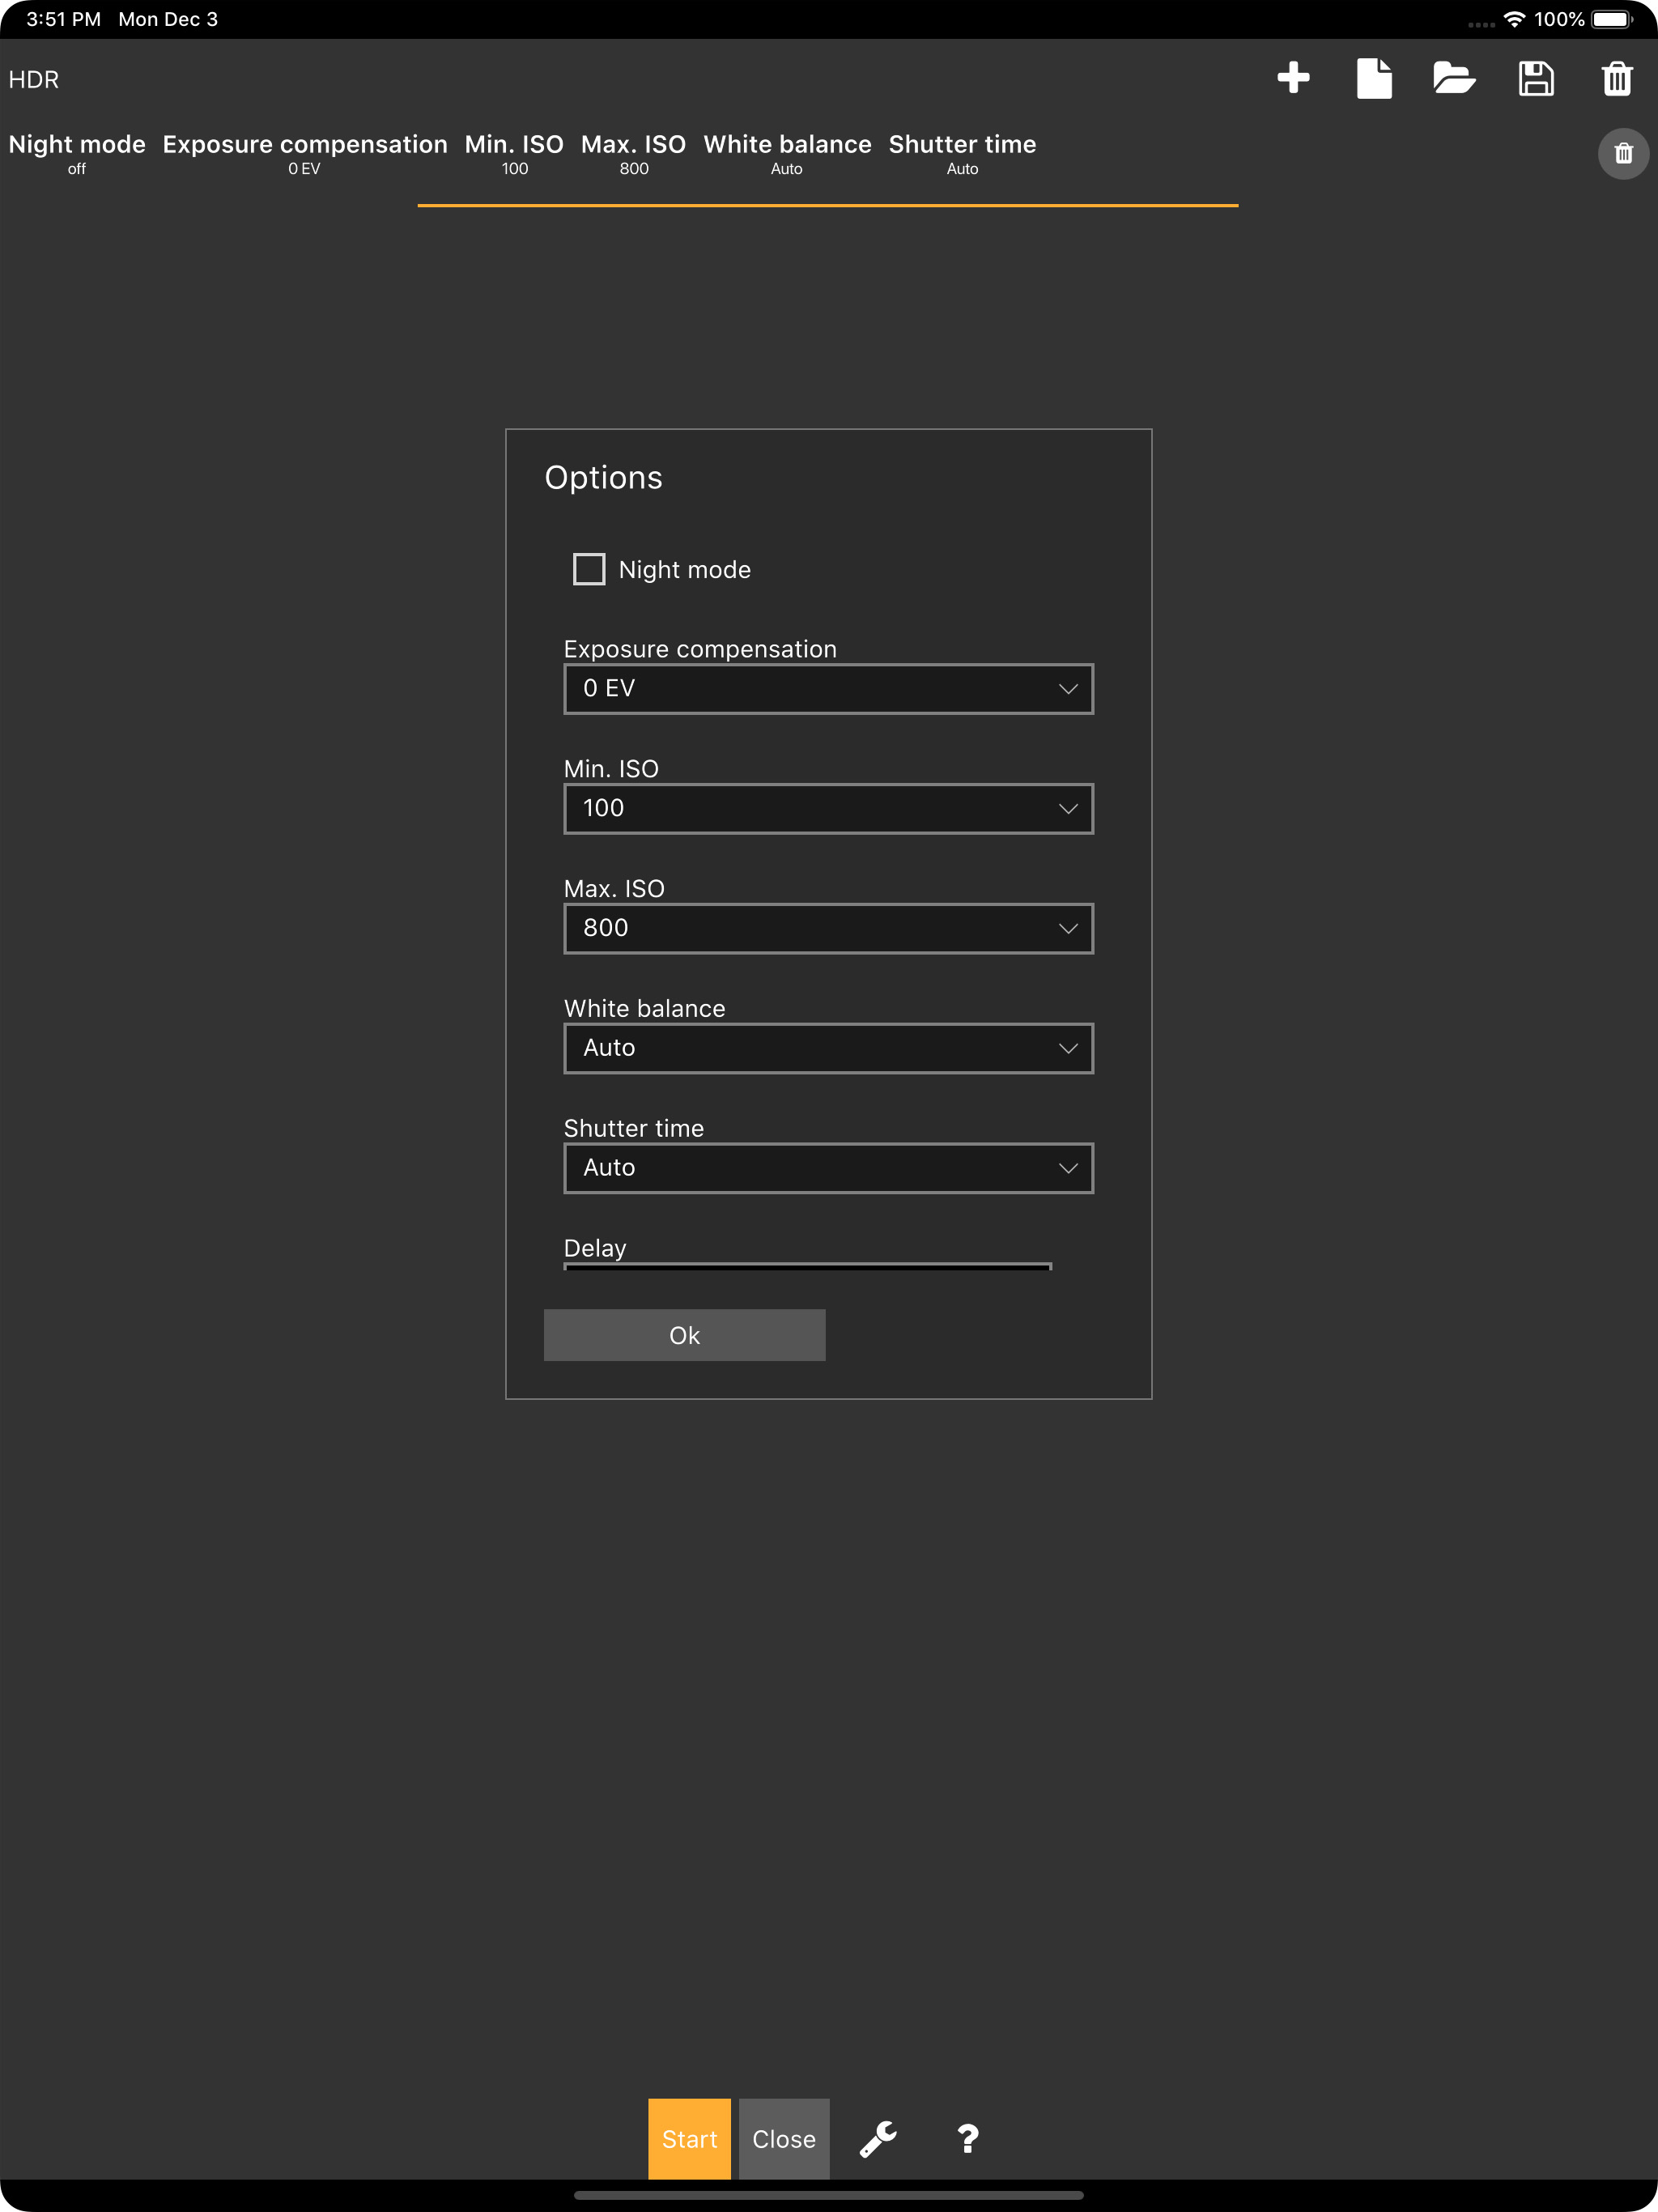This screenshot has height=2212, width=1658.
Task: Click the new document icon
Action: (1374, 78)
